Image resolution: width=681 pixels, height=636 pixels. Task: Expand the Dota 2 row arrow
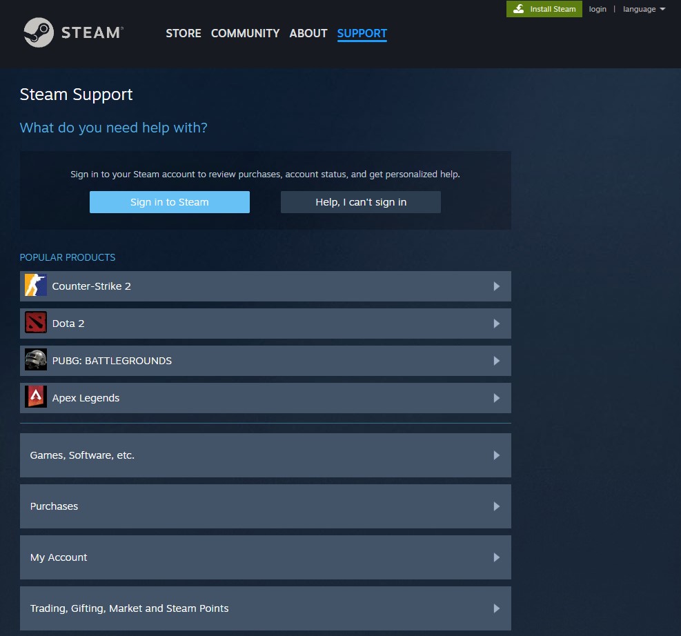[x=496, y=324]
